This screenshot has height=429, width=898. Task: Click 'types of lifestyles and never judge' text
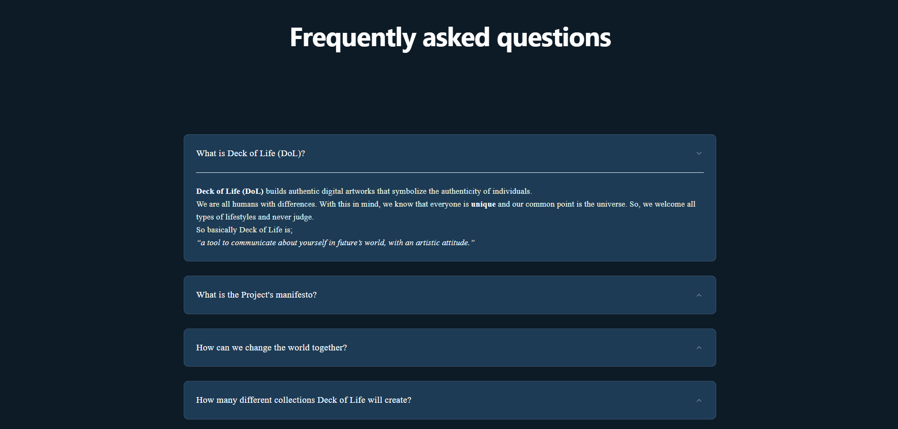click(x=255, y=217)
